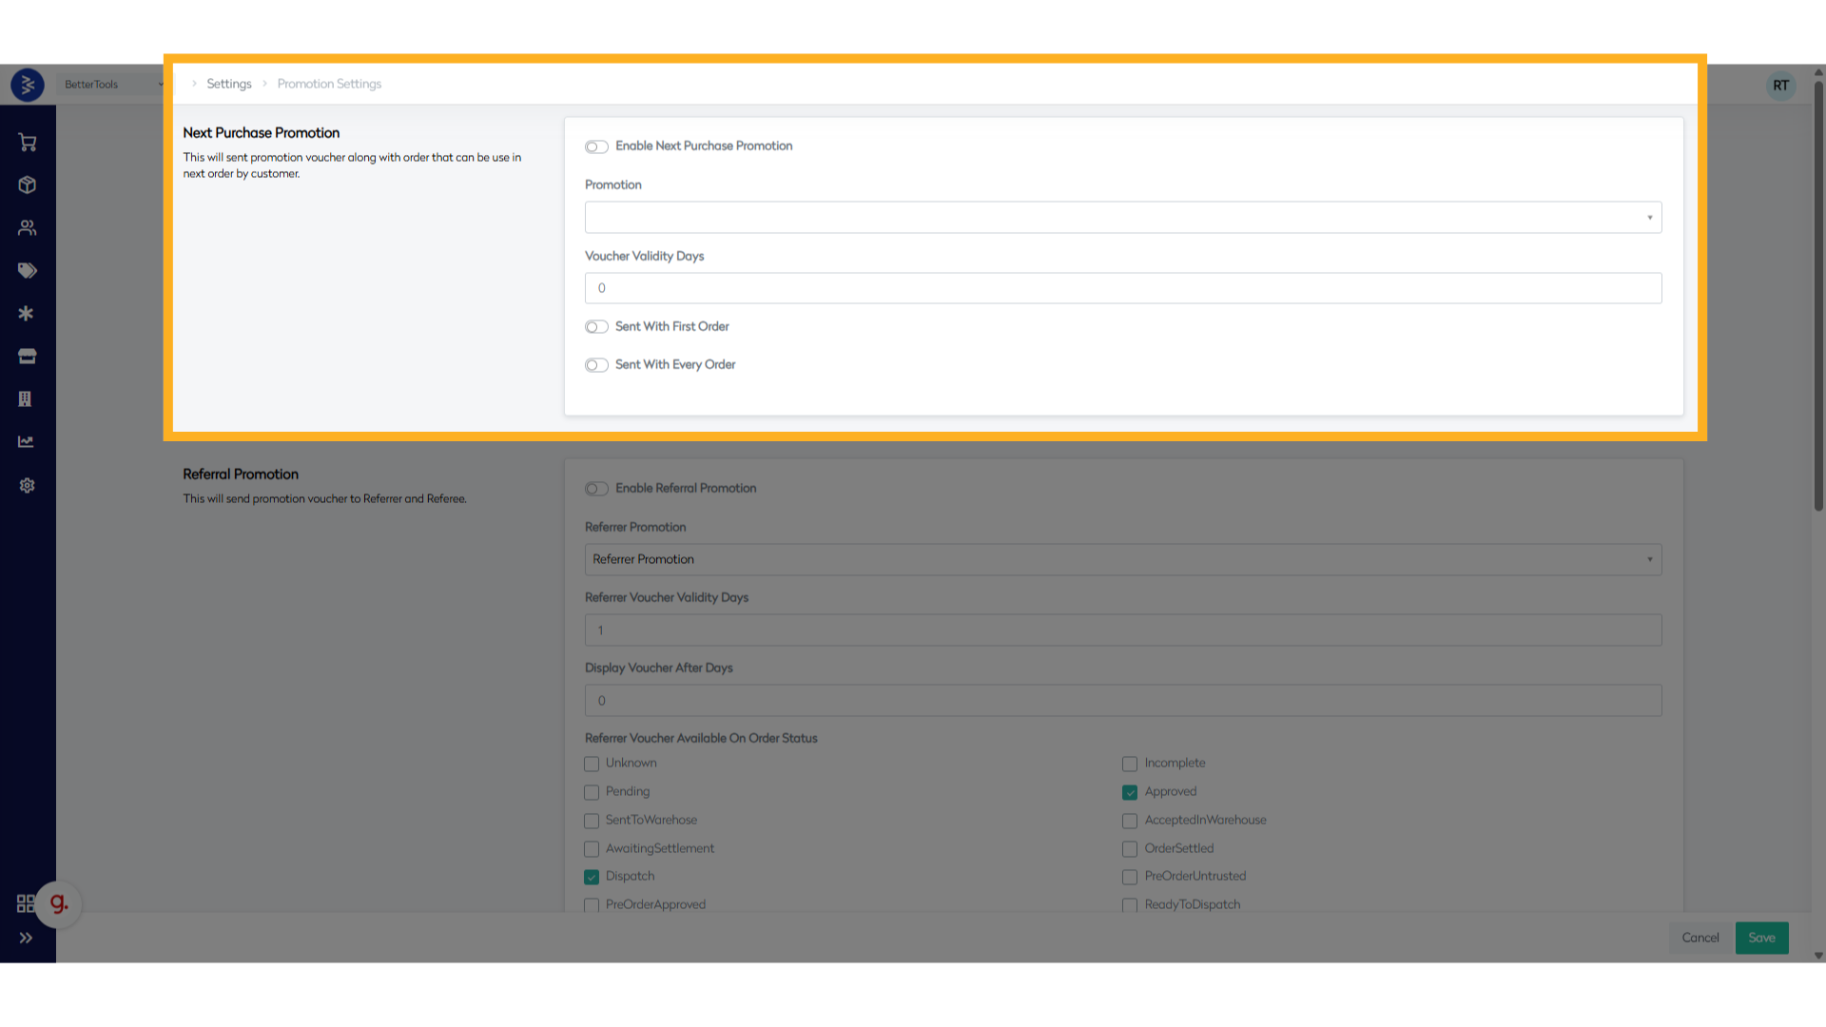Click the Voucher Validity Days field
The height and width of the screenshot is (1027, 1826).
coord(1122,288)
